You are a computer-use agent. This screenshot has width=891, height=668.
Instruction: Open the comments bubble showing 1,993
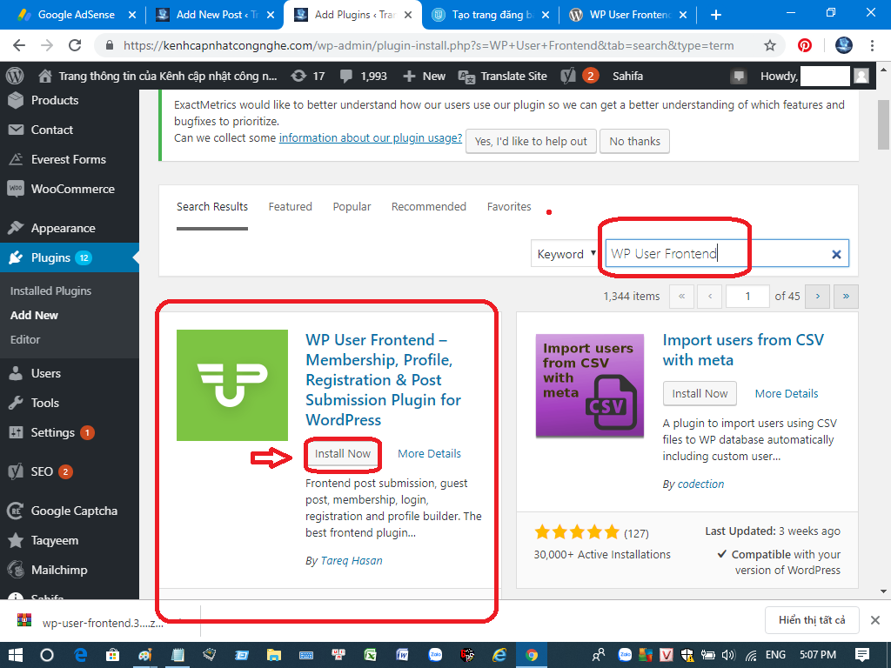coord(364,76)
